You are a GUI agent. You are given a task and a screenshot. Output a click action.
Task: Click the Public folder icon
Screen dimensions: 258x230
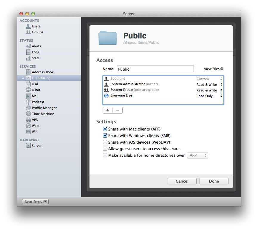click(x=108, y=38)
